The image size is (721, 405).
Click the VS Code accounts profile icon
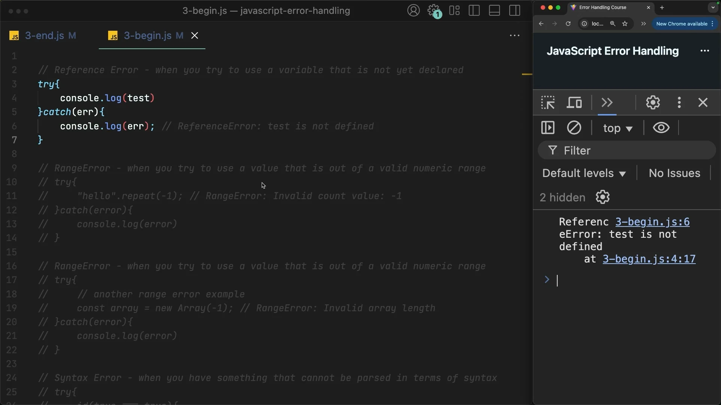[x=413, y=10]
